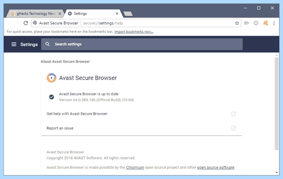This screenshot has width=283, height=179.
Task: Click the vertical scrollbar thumb
Action: tap(276, 104)
